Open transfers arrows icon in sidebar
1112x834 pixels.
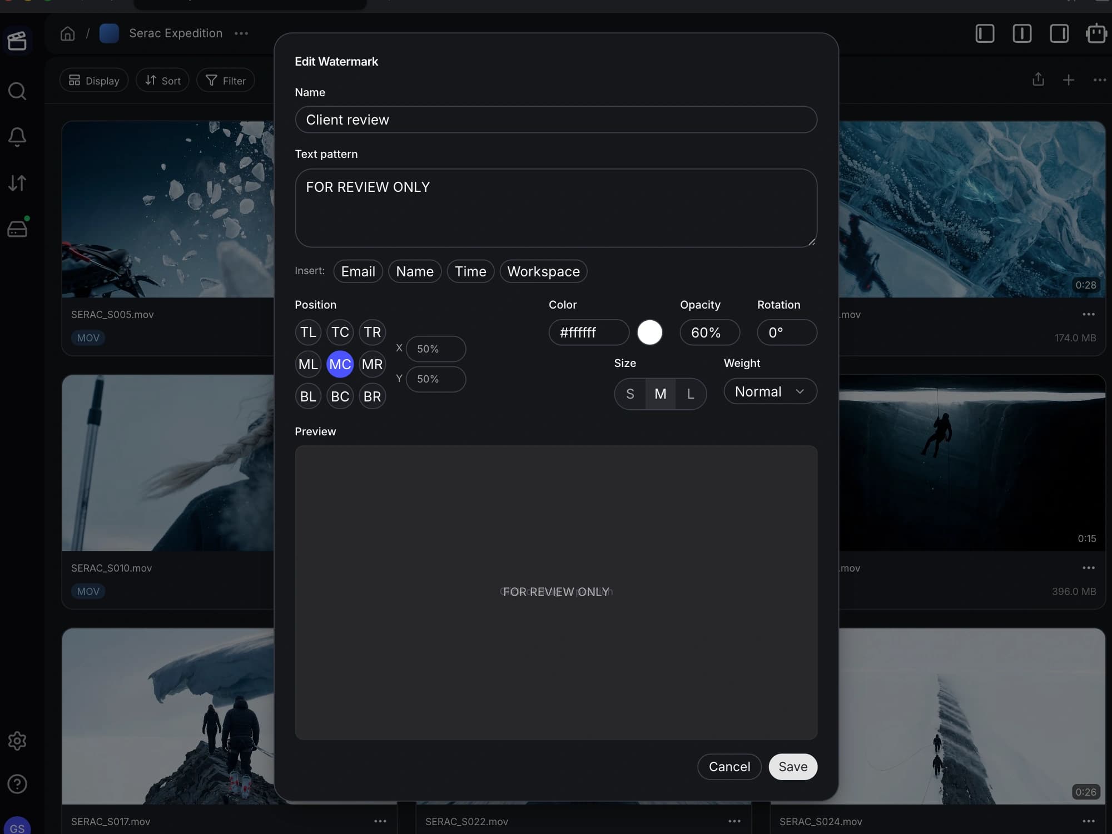click(x=17, y=183)
